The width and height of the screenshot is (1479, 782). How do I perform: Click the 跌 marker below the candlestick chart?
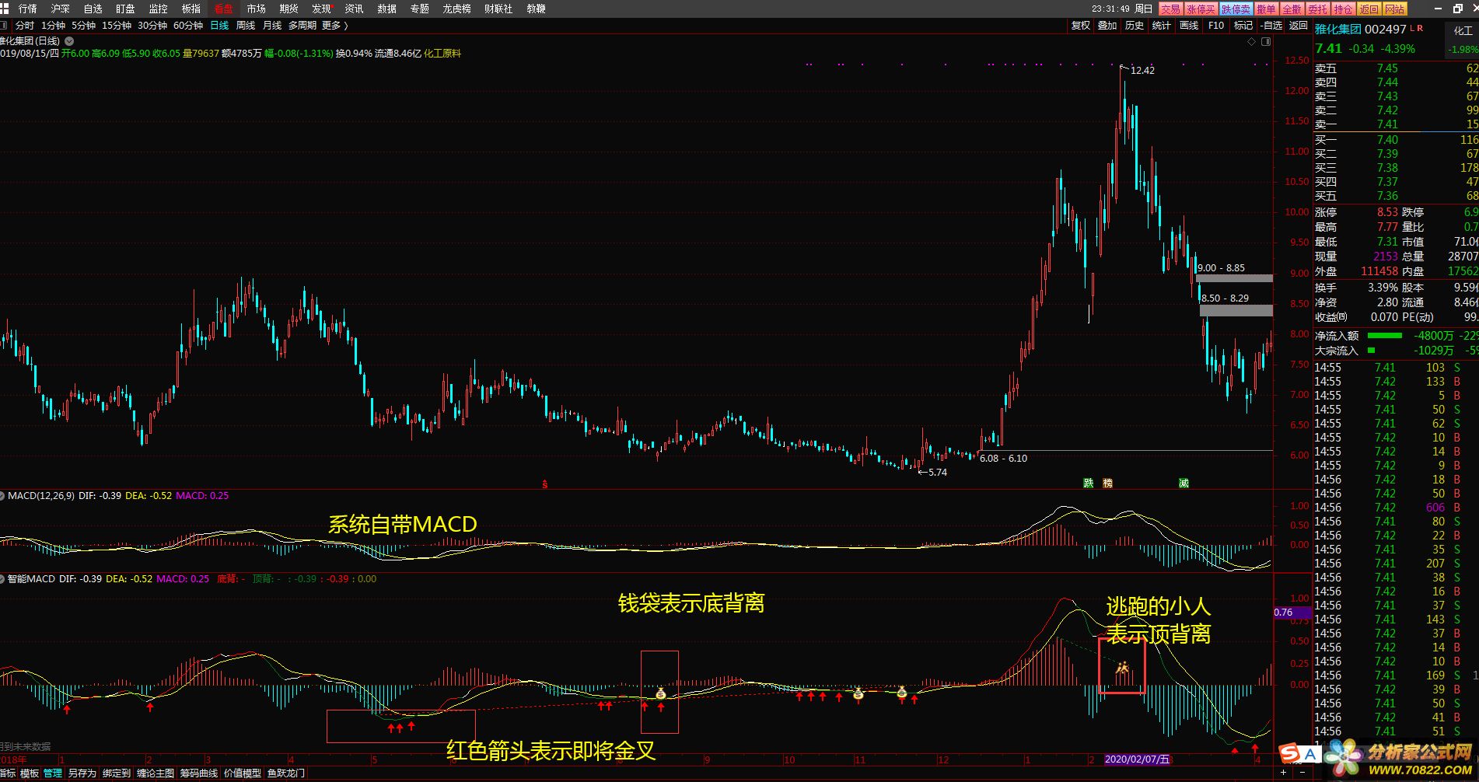click(1089, 483)
